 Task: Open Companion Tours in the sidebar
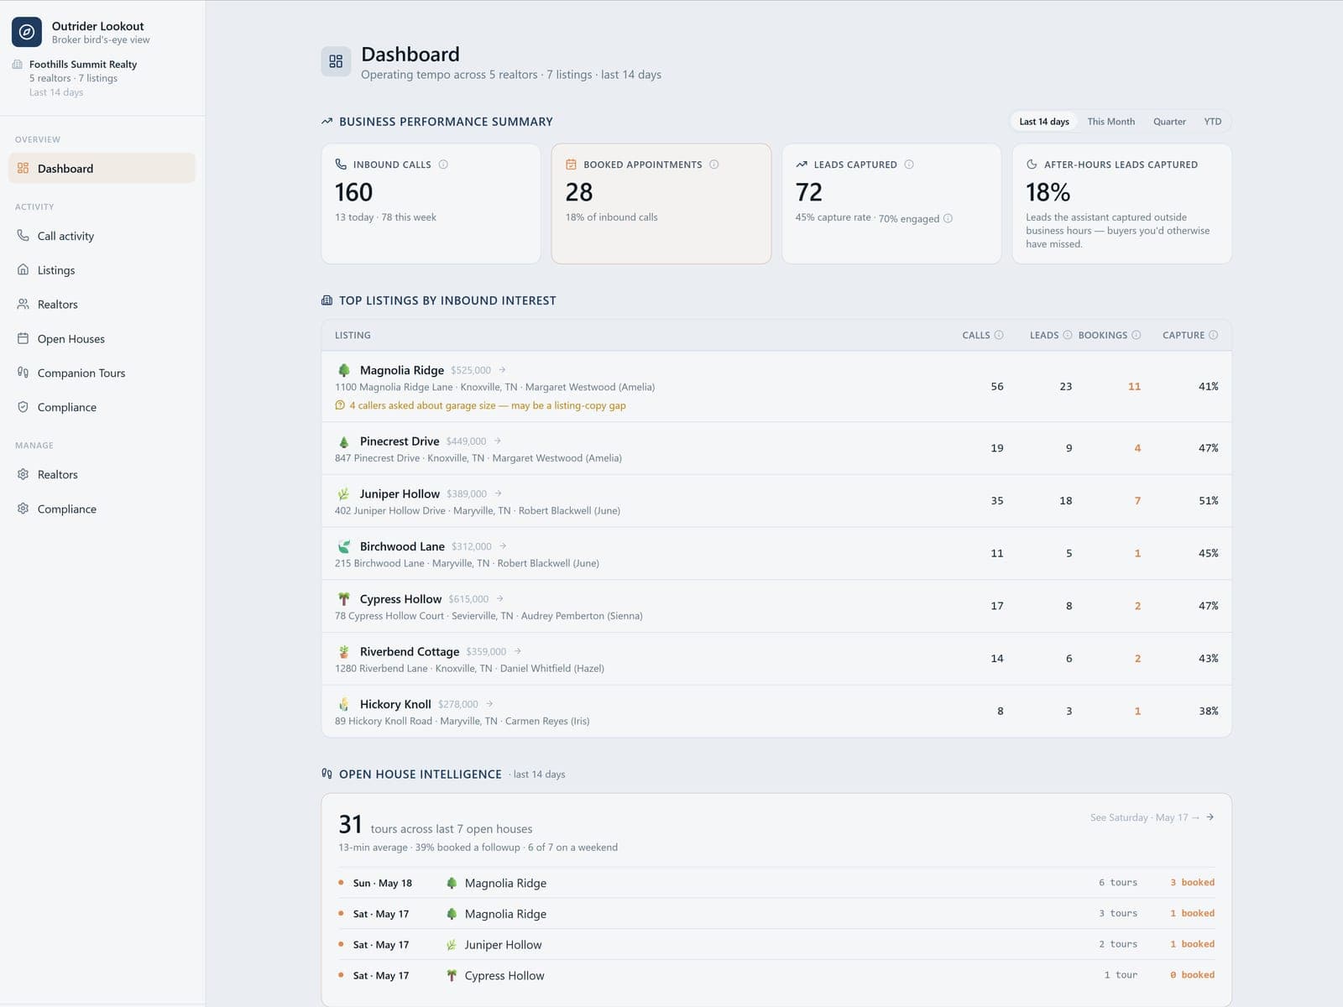coord(102,373)
